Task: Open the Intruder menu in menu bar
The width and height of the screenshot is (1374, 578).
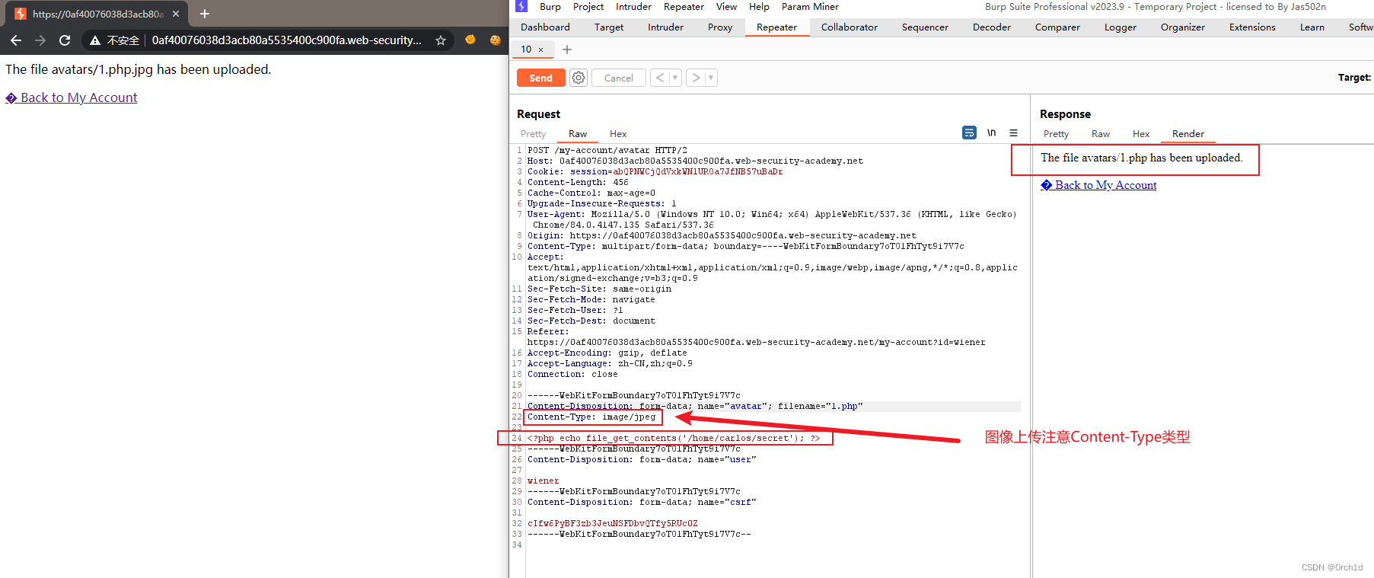Action: [633, 6]
